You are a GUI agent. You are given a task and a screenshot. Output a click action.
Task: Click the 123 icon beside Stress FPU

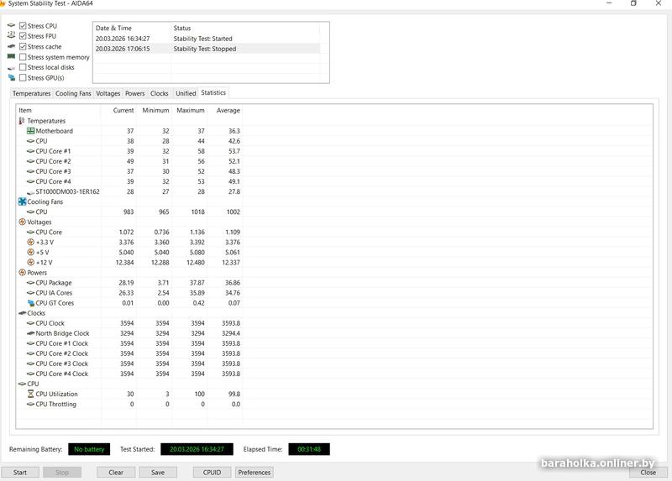[x=12, y=35]
